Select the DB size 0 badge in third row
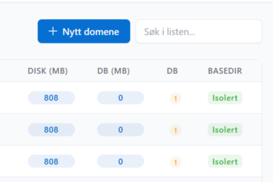This screenshot has height=182, width=273. (120, 161)
